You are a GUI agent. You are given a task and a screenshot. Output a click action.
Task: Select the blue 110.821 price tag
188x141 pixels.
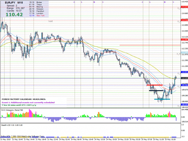[184, 72]
